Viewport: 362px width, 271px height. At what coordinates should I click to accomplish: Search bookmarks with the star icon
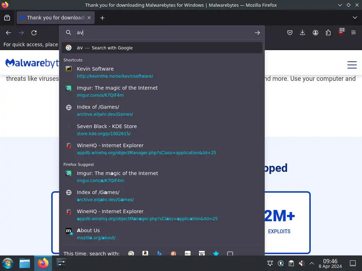[216, 253]
